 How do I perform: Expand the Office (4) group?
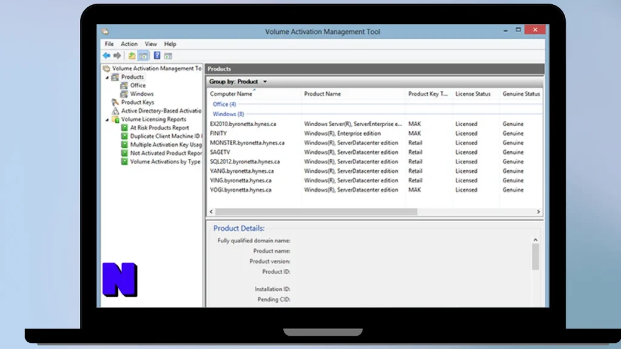click(x=224, y=104)
